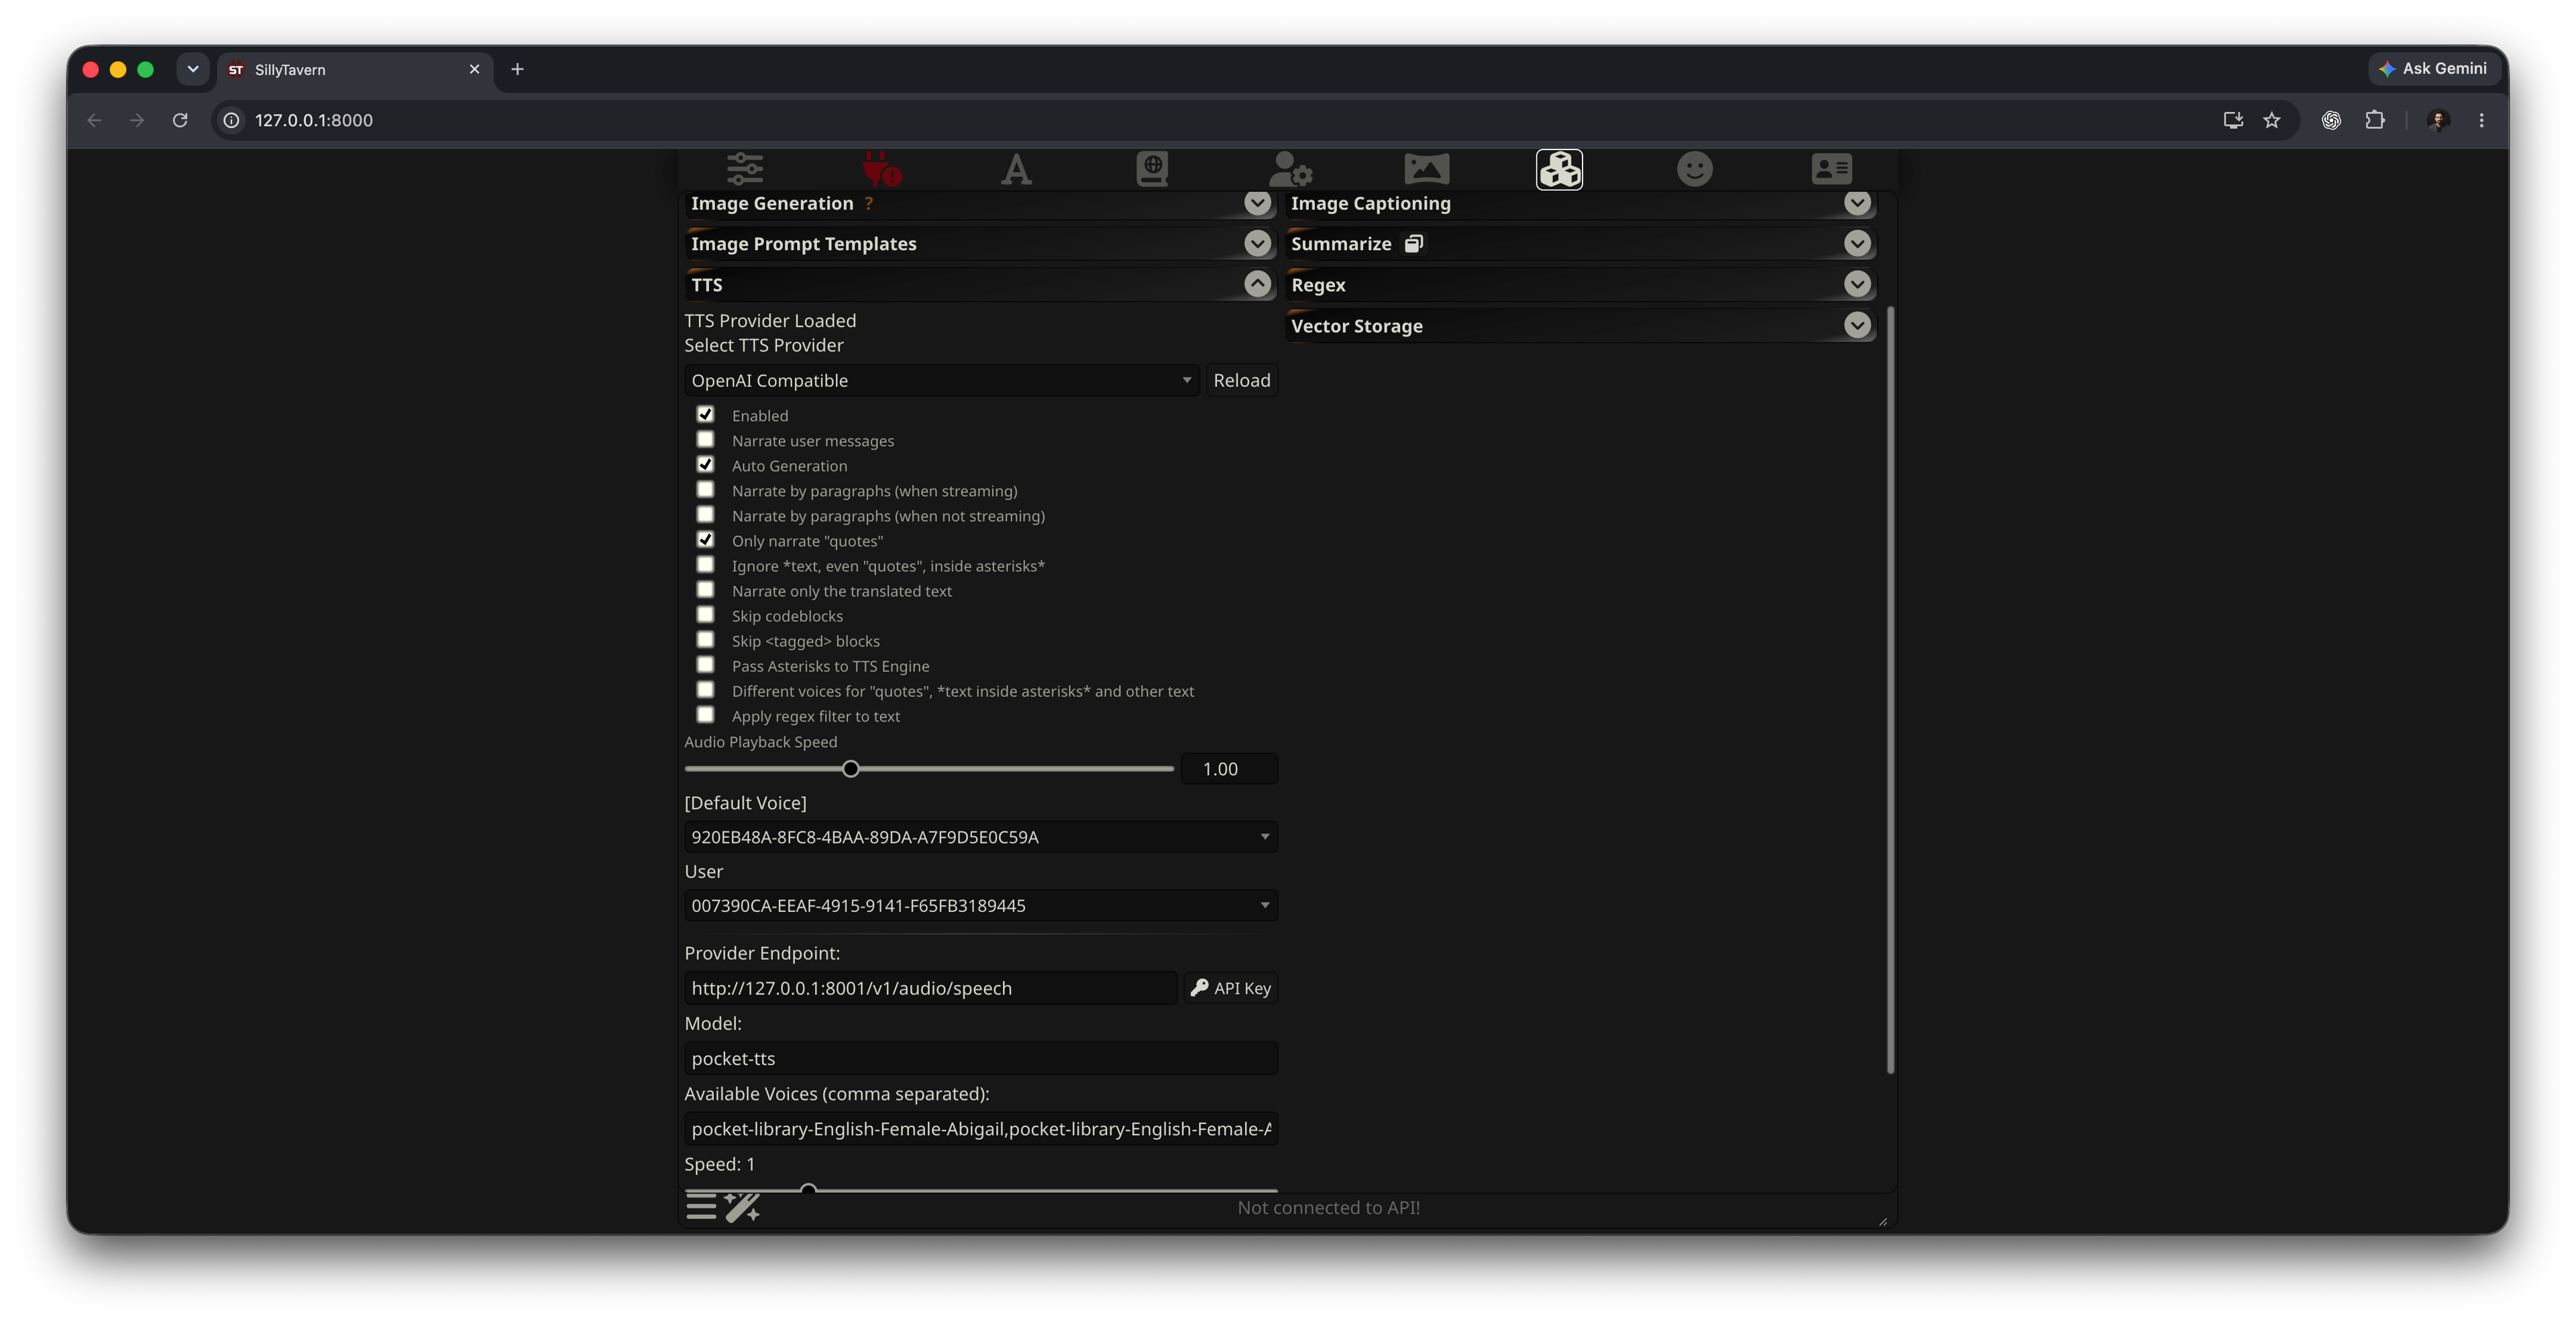The width and height of the screenshot is (2576, 1323).
Task: Open API Connections plug icon
Action: pyautogui.click(x=881, y=169)
